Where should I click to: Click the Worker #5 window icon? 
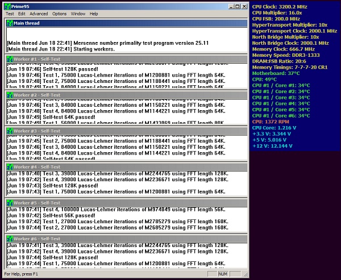pos(10,203)
